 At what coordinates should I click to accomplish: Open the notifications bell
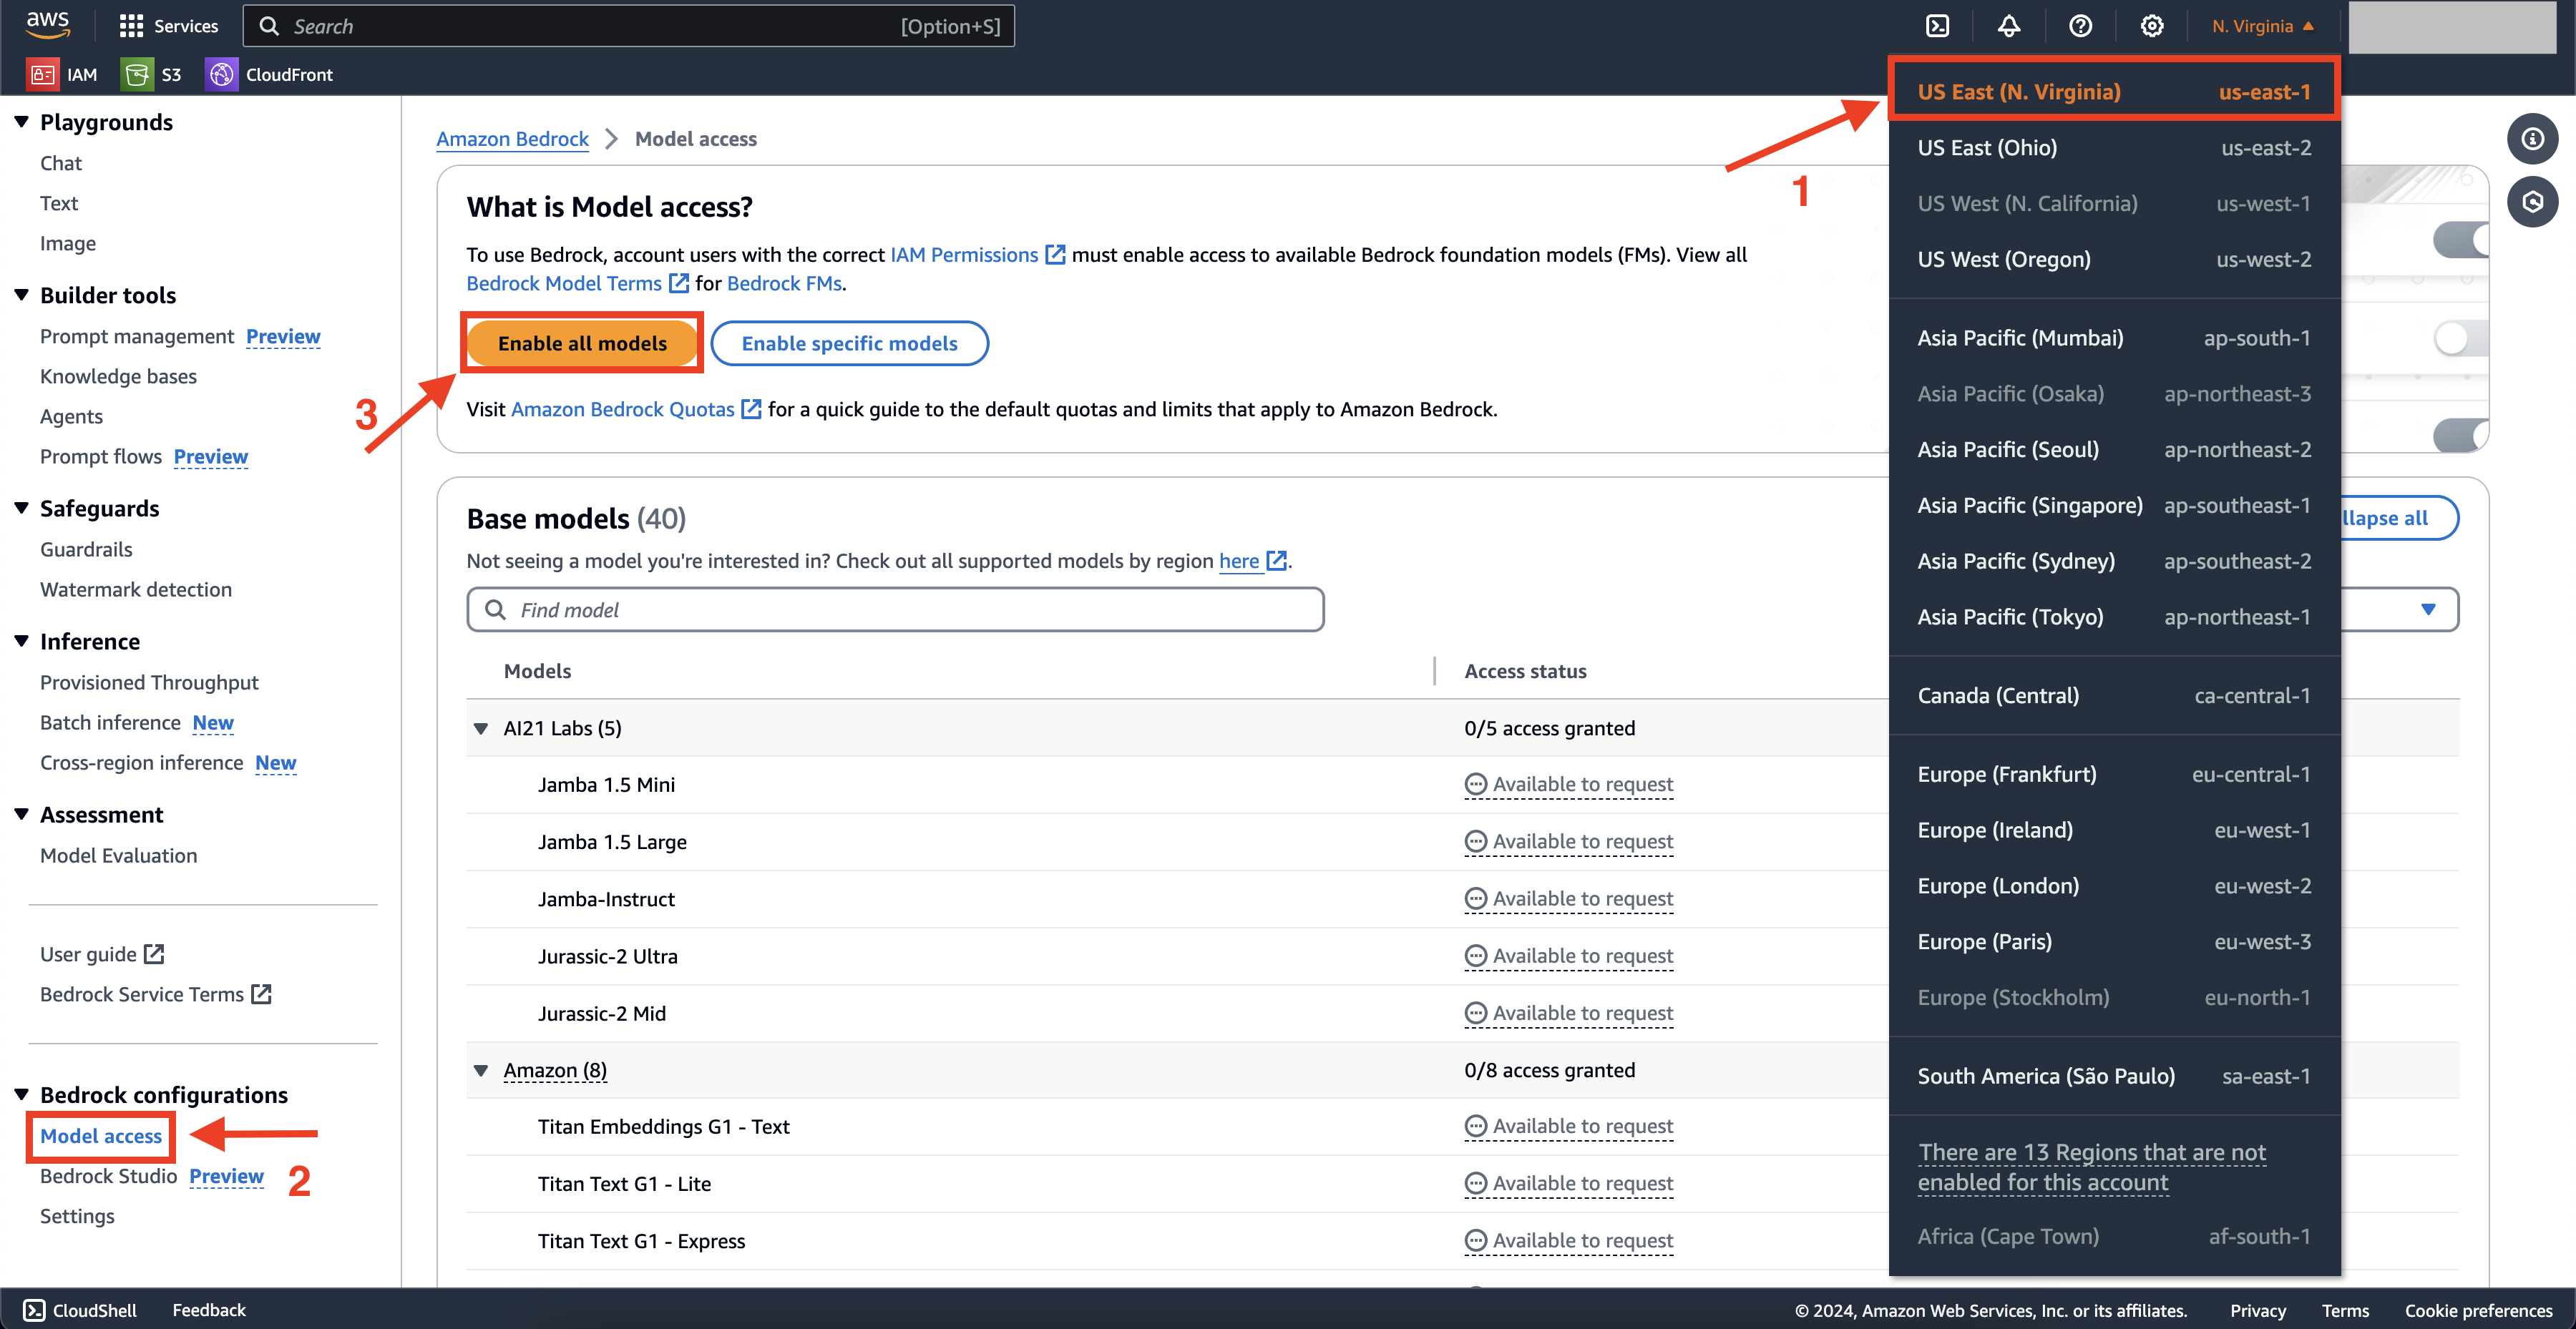pyautogui.click(x=2008, y=26)
